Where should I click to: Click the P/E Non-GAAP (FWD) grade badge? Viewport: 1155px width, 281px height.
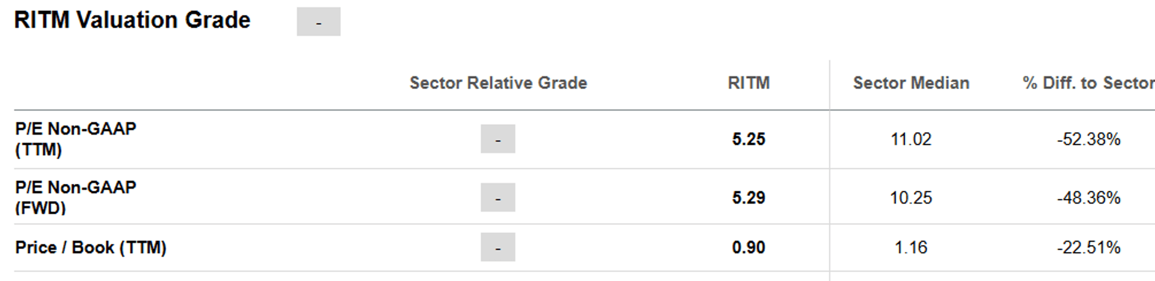pos(498,197)
